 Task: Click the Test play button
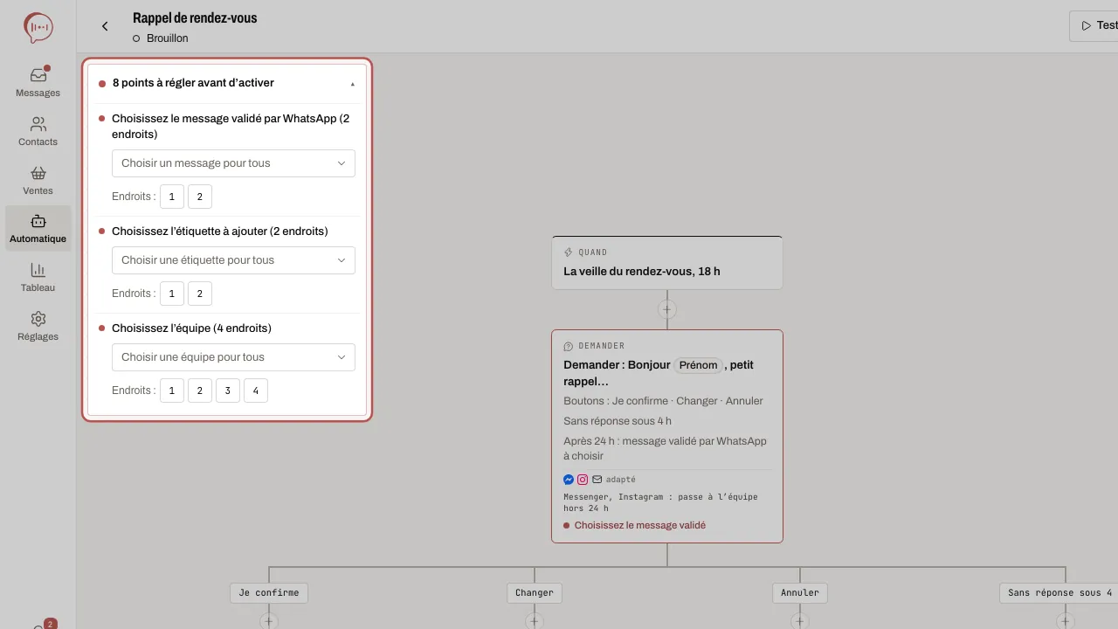1096,26
